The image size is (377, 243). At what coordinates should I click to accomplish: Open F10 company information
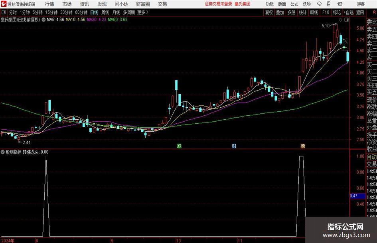(x=326, y=12)
